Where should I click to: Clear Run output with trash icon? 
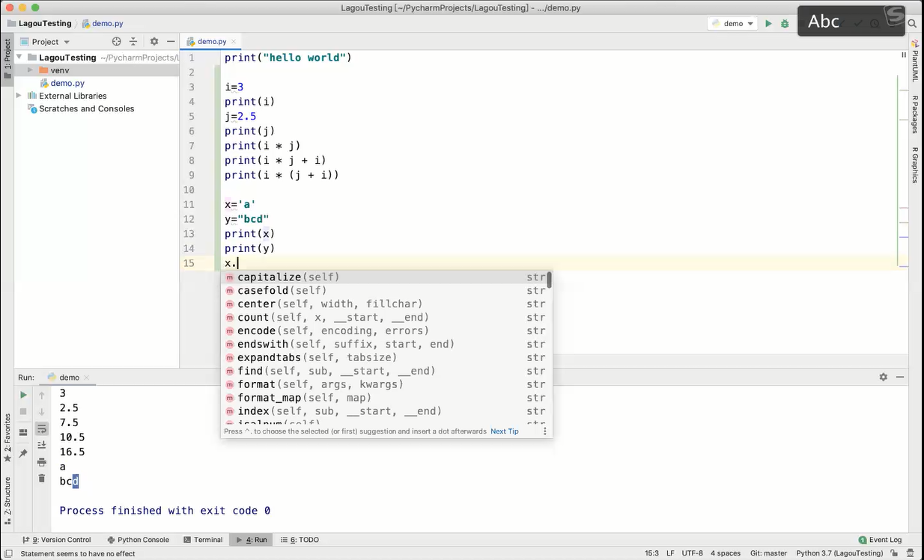[x=42, y=479]
